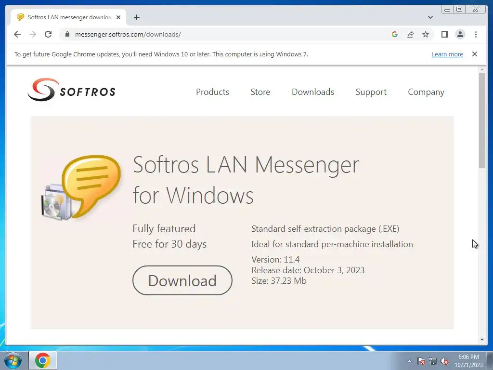
Task: Click the browser forward arrow
Action: tap(33, 34)
